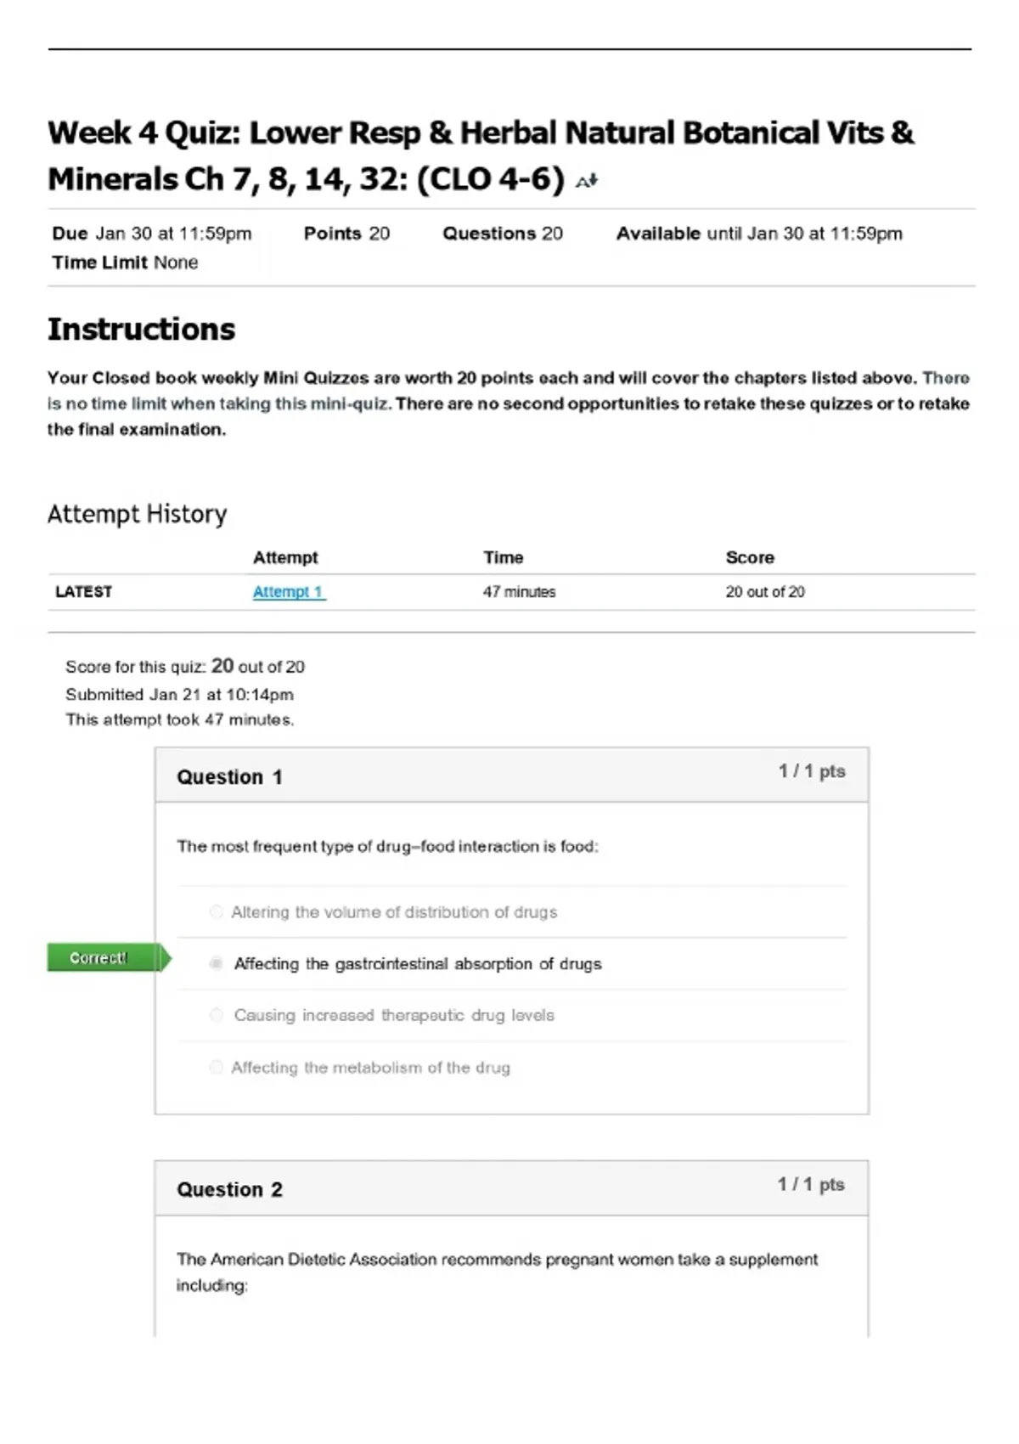Image resolution: width=1019 pixels, height=1444 pixels.
Task: Click the LATEST row label
Action: pyautogui.click(x=83, y=592)
